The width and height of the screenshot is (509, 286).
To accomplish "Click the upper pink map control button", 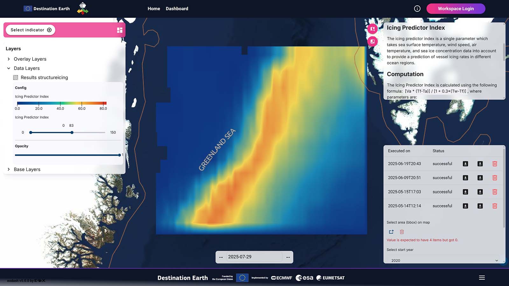I will pyautogui.click(x=372, y=29).
